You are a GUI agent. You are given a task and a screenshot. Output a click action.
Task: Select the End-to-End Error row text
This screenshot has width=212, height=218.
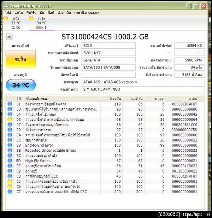(39, 145)
